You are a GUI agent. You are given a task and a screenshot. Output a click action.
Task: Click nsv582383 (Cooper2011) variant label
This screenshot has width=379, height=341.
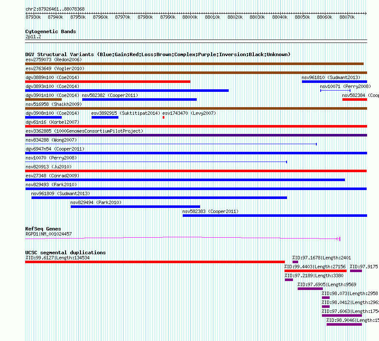[210, 211]
